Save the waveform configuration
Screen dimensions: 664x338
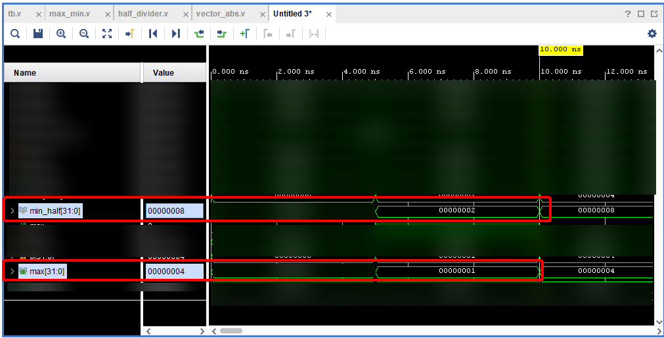click(x=38, y=34)
